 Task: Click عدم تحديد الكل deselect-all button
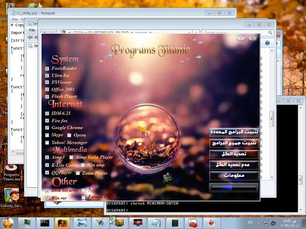point(234,165)
